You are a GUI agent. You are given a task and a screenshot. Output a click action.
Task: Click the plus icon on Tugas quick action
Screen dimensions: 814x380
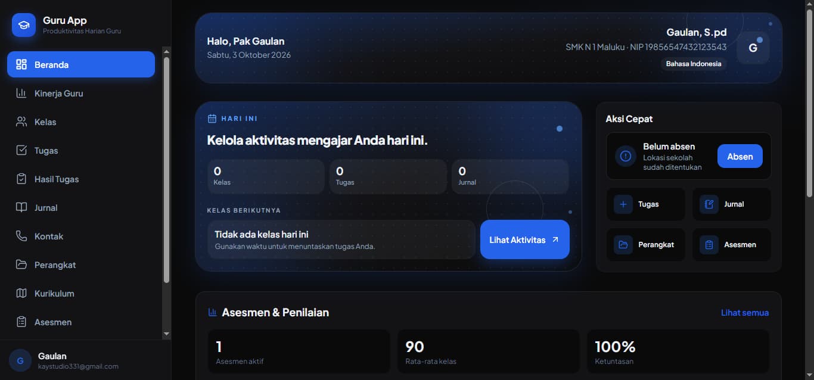(x=623, y=204)
